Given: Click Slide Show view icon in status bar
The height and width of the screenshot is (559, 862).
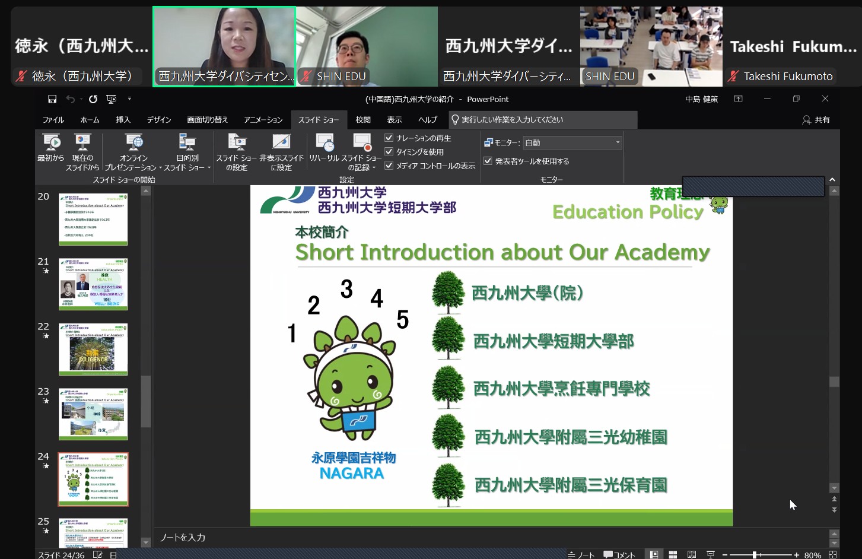Looking at the screenshot, I should tap(711, 555).
